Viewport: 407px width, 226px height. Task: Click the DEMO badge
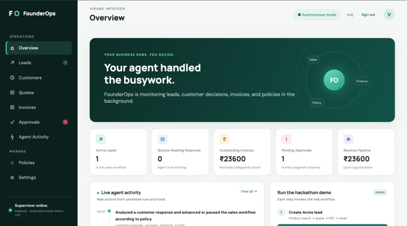click(380, 192)
